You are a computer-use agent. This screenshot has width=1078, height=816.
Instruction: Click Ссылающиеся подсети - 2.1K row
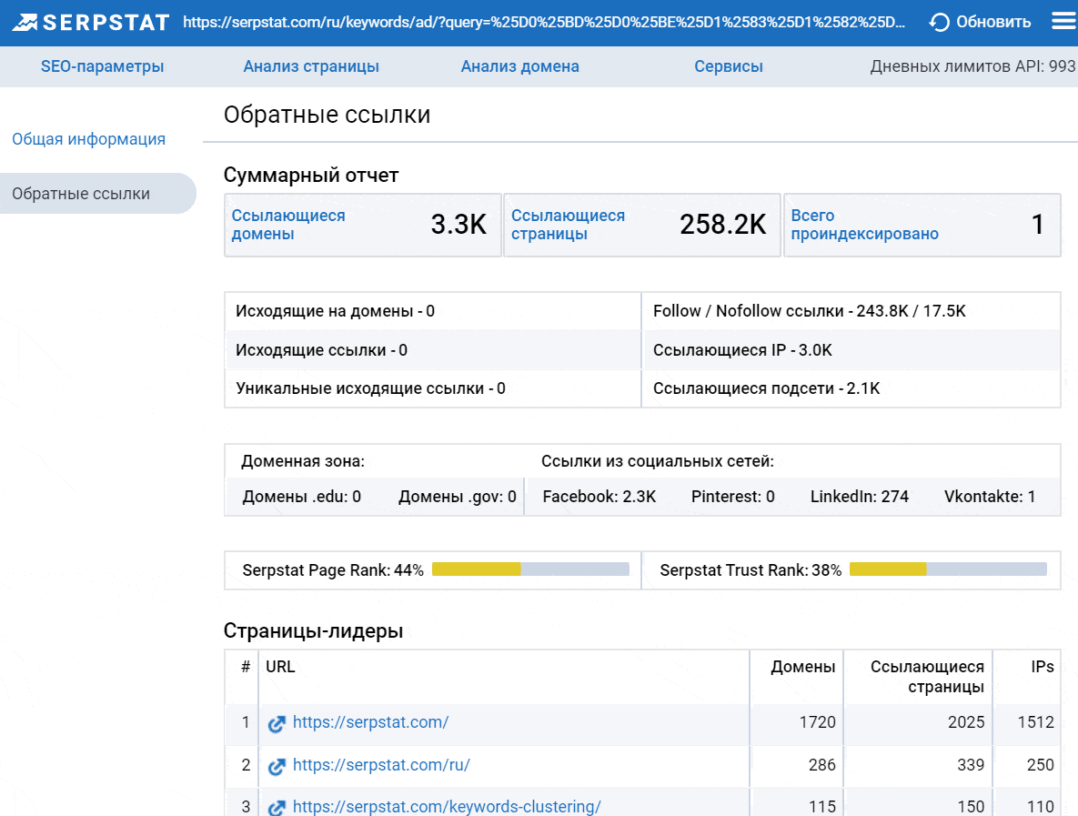851,388
